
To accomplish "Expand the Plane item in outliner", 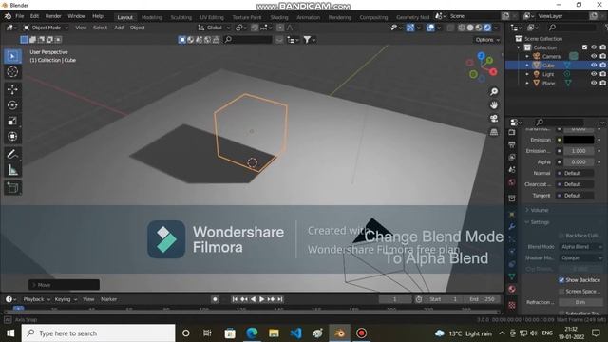I will (527, 83).
